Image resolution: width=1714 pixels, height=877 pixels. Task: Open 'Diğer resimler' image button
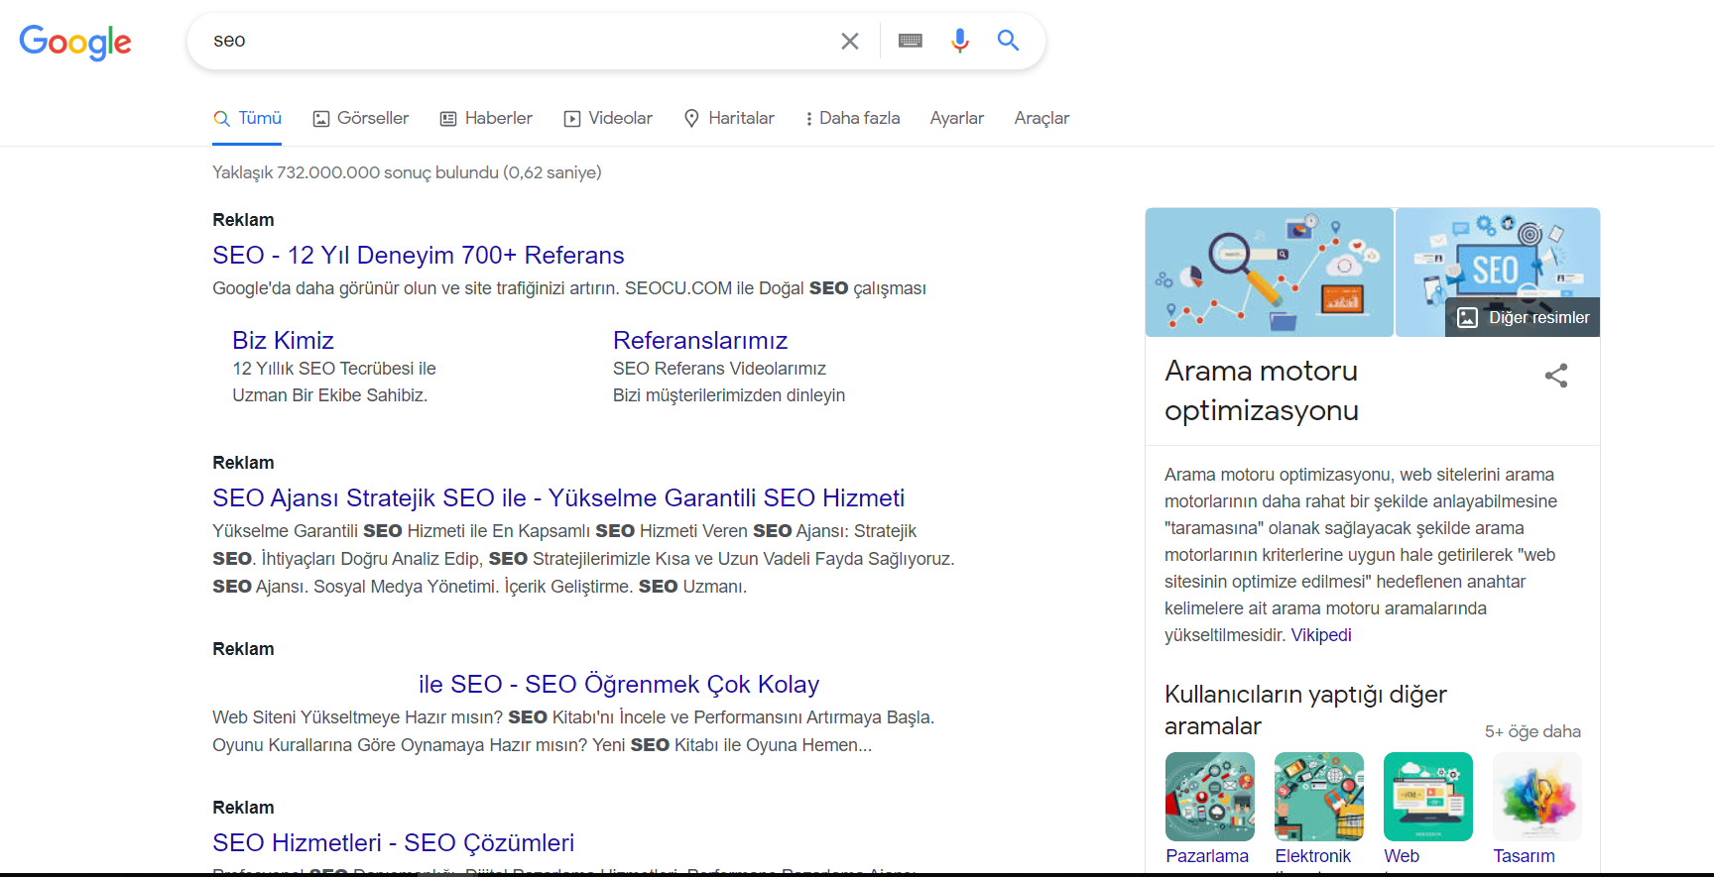pos(1523,317)
